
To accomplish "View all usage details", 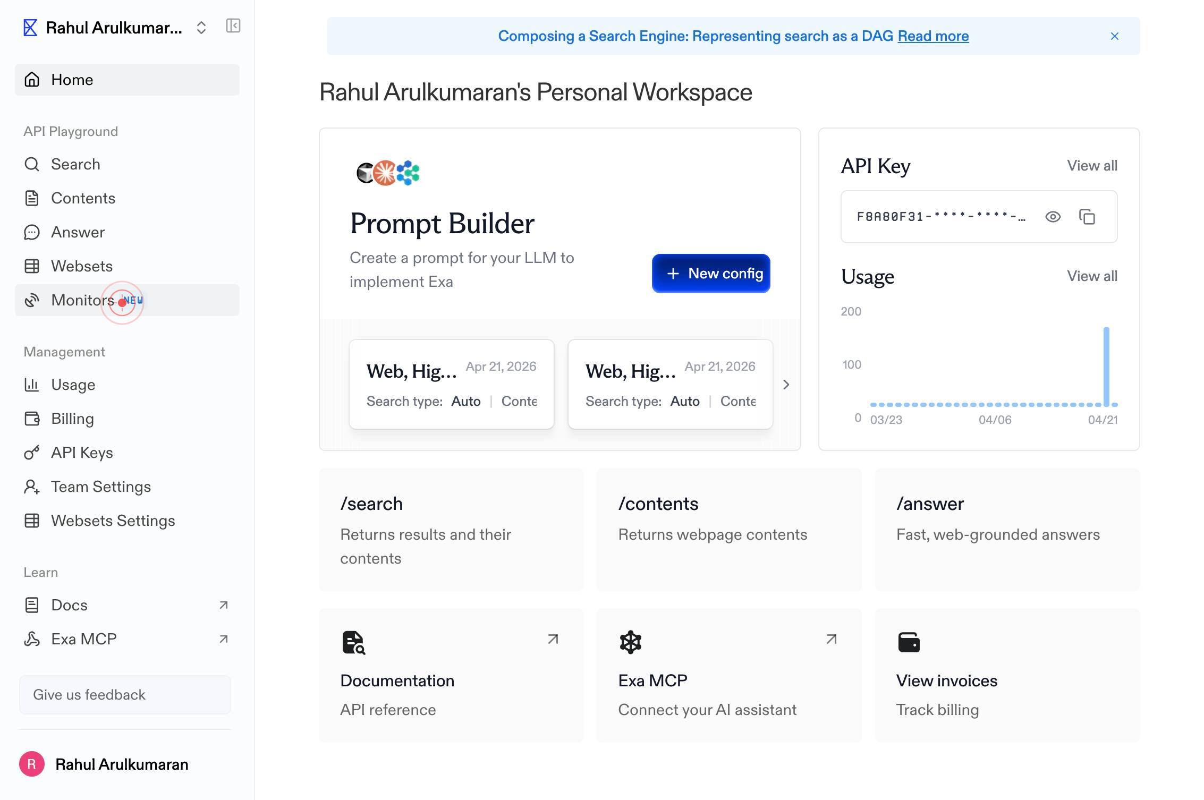I will [x=1092, y=276].
